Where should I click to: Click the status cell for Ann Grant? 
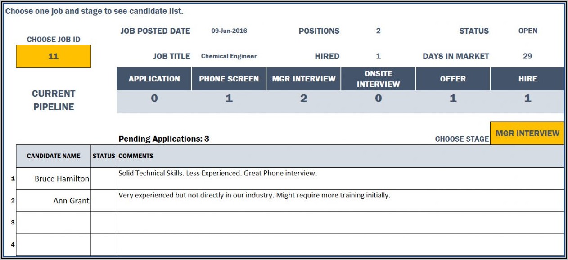[104, 201]
